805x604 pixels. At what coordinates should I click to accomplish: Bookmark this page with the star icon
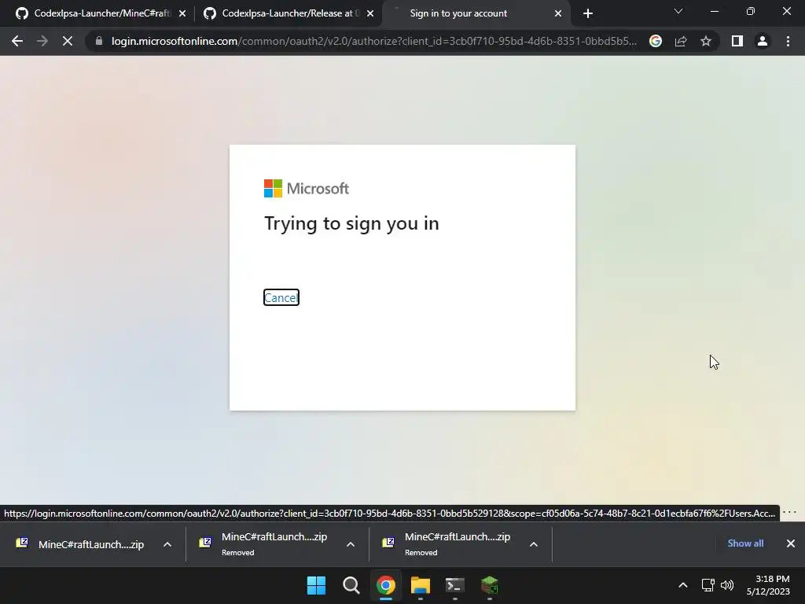tap(706, 41)
